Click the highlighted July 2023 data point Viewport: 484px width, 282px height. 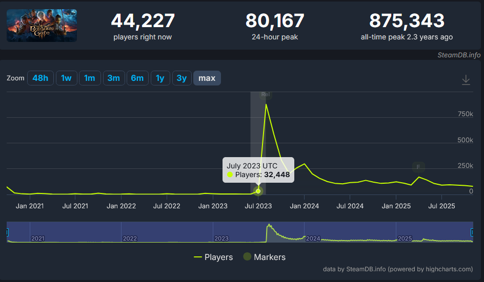click(258, 191)
